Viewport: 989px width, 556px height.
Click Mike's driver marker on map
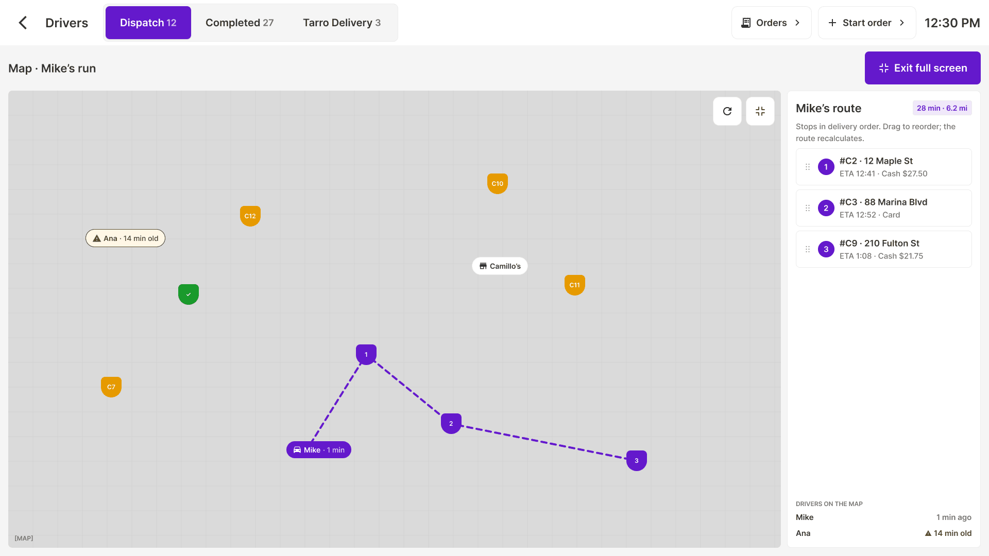pyautogui.click(x=319, y=450)
